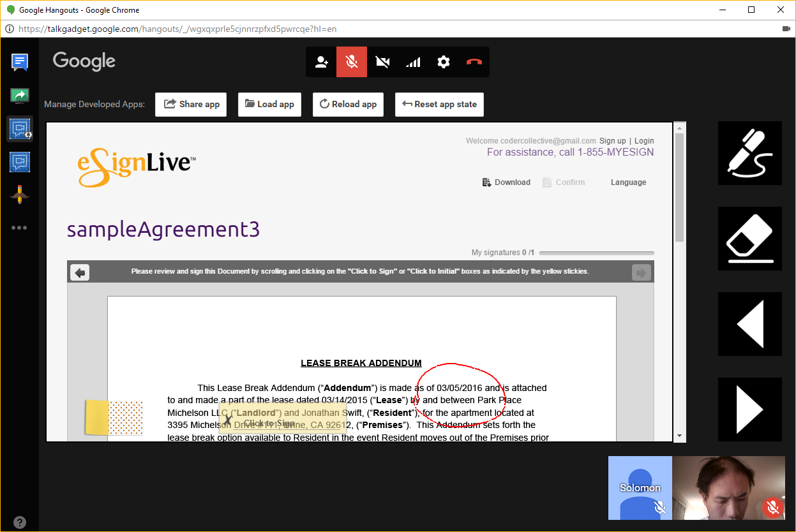Click the site info icon in address bar
The height and width of the screenshot is (532, 796).
pyautogui.click(x=10, y=29)
